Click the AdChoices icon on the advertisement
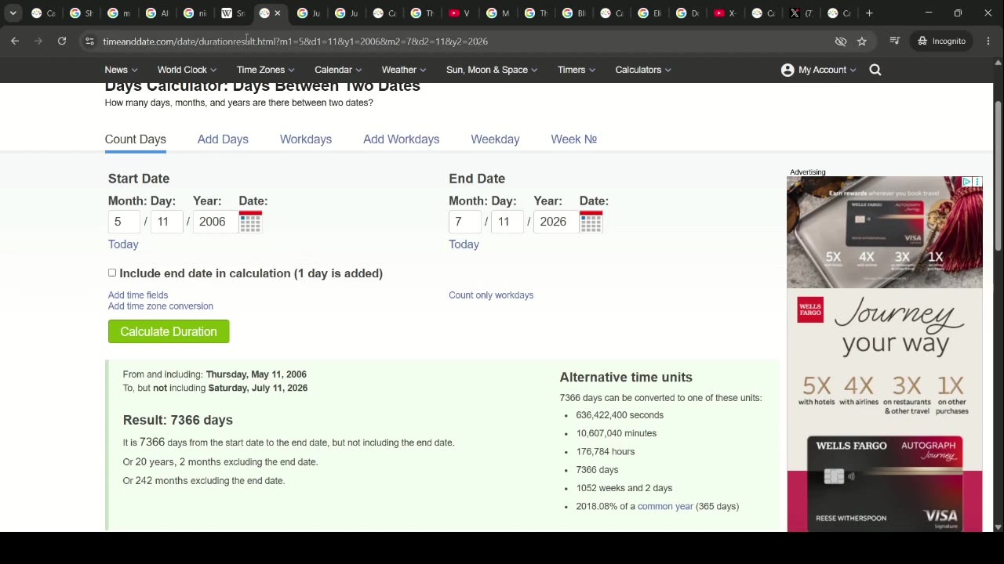The height and width of the screenshot is (564, 1004). point(967,182)
